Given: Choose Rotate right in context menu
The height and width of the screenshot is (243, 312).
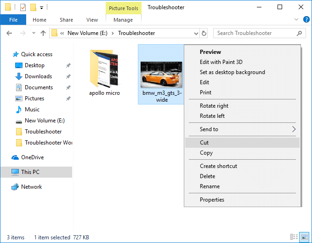Looking at the screenshot, I should [214, 106].
